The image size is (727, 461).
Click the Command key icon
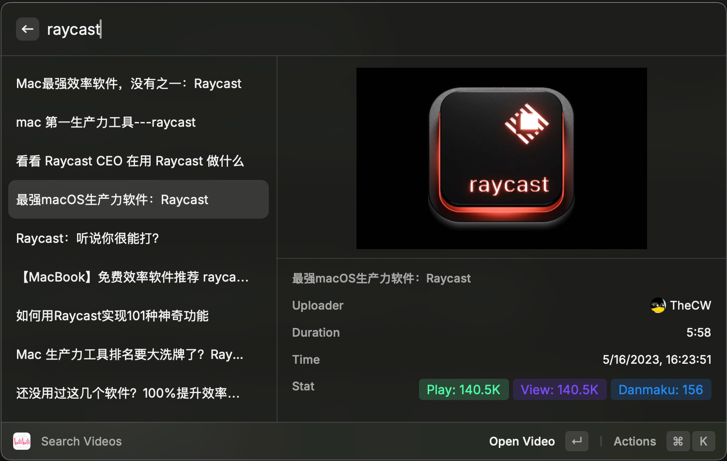pos(678,441)
